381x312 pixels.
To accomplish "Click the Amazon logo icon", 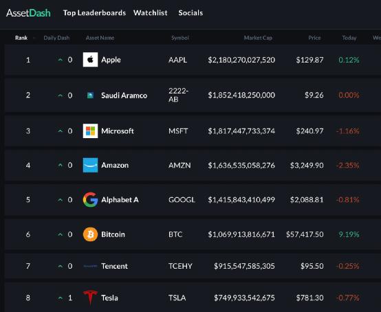I will [x=90, y=165].
